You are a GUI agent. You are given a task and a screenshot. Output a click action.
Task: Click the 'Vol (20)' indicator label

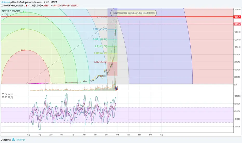tap(5, 14)
